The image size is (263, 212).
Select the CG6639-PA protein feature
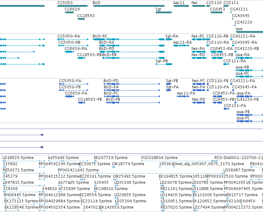tap(69, 96)
